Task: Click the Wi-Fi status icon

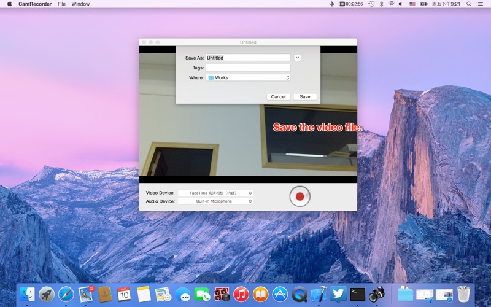Action: click(x=392, y=4)
